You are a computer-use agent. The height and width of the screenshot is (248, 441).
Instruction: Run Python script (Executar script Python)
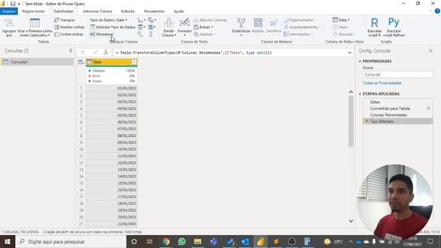[393, 28]
